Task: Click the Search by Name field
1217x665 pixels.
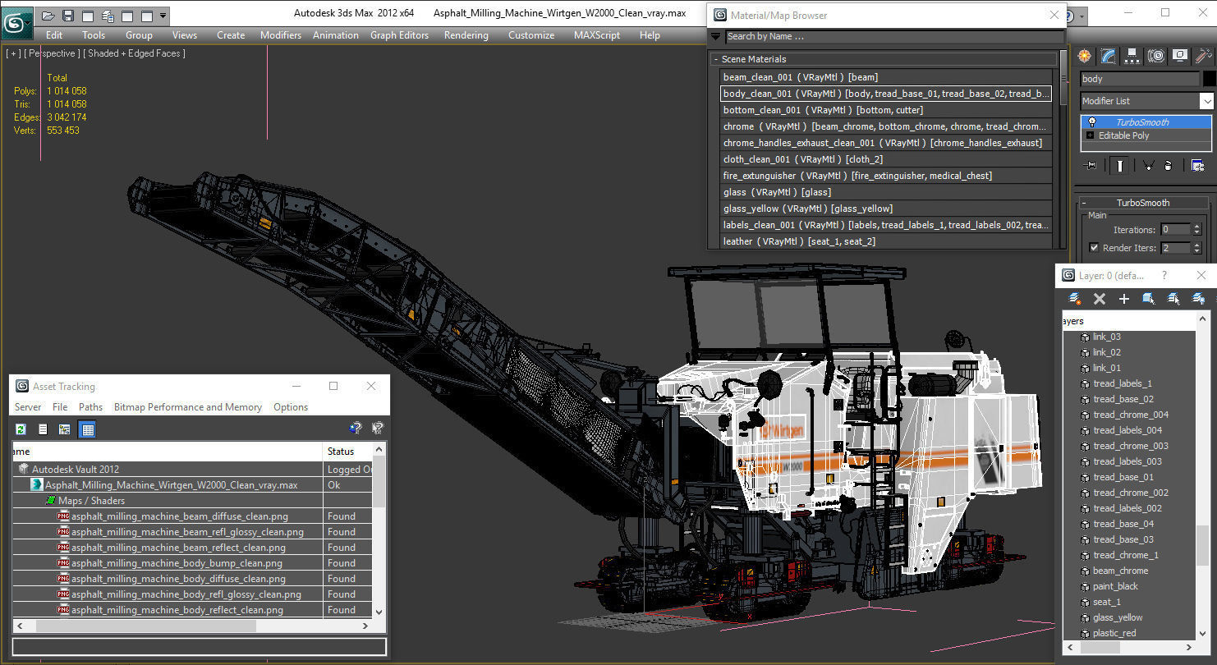Action: coord(893,36)
